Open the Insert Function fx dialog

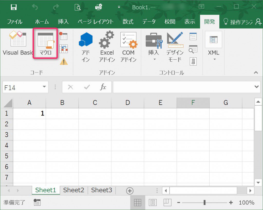pyautogui.click(x=103, y=87)
